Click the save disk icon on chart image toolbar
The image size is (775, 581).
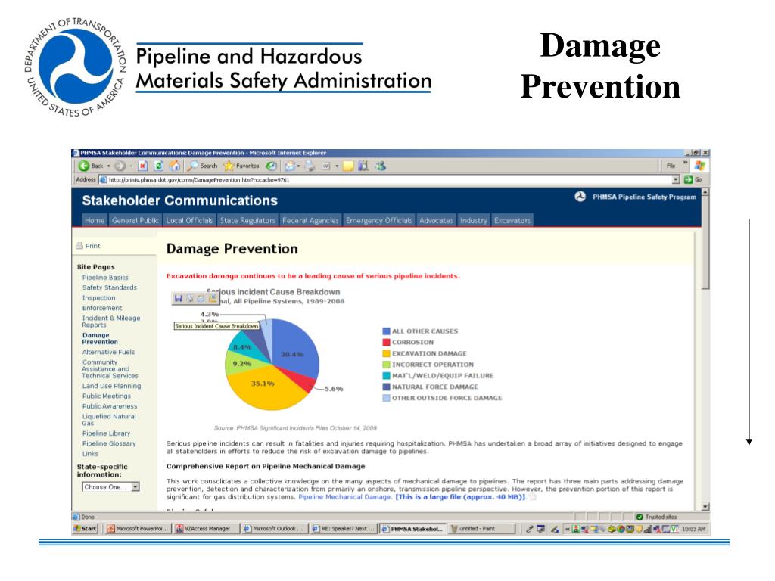[x=179, y=298]
